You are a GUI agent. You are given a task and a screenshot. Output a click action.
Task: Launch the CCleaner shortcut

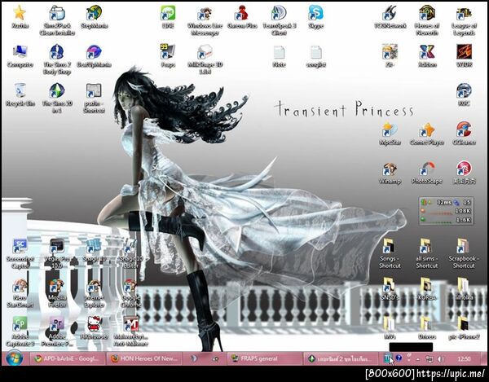(x=464, y=134)
